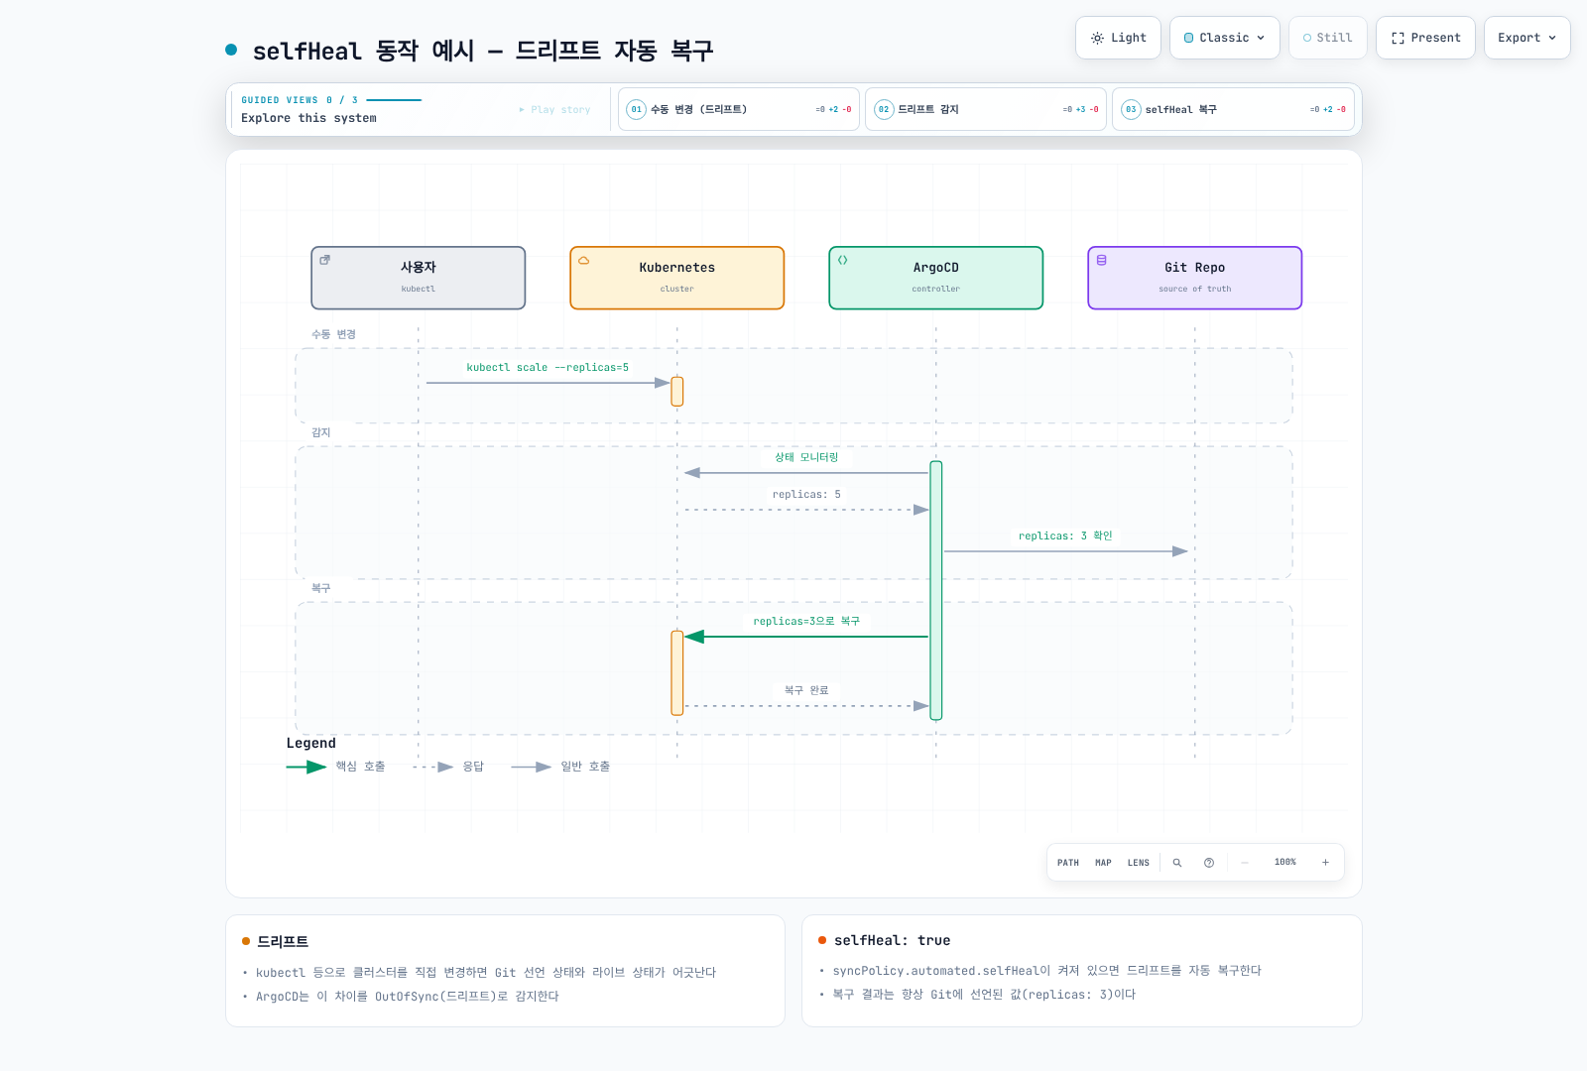Click Explore this system text

point(308,118)
